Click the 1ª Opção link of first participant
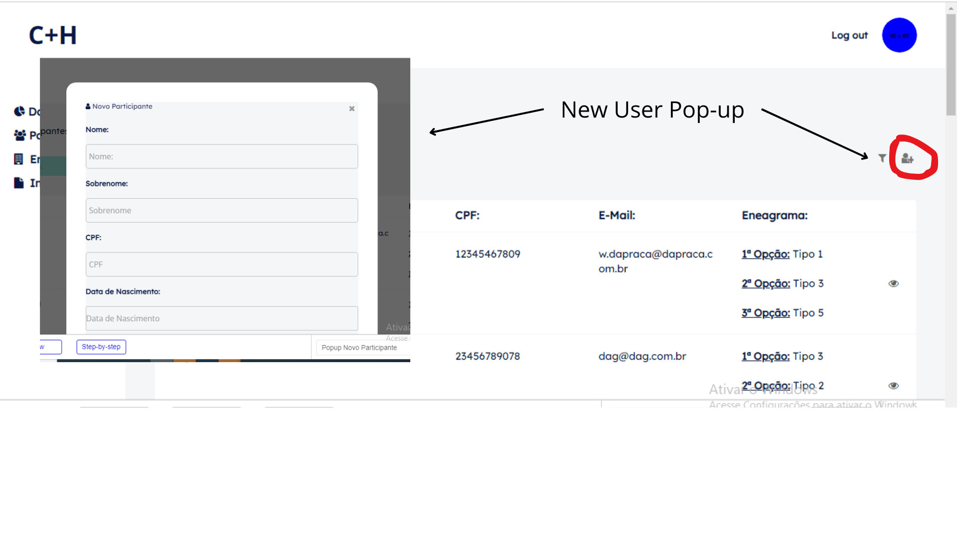 tap(765, 254)
